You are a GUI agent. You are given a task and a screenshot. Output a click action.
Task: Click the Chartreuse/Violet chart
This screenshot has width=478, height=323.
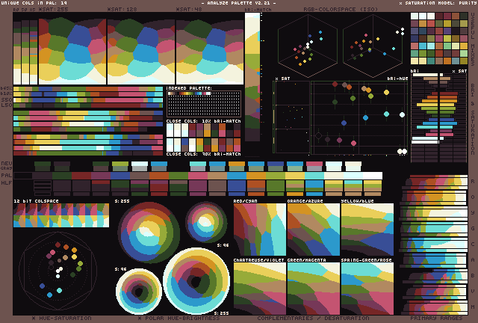pyautogui.click(x=259, y=289)
